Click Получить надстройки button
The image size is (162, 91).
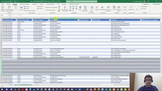(52, 7)
